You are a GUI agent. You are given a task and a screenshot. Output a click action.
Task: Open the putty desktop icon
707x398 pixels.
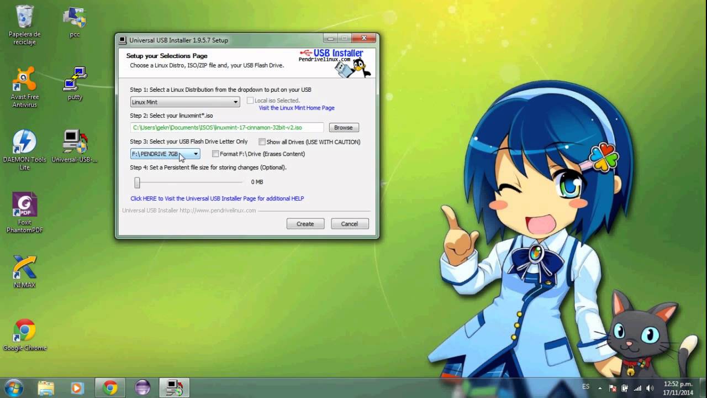pyautogui.click(x=75, y=84)
